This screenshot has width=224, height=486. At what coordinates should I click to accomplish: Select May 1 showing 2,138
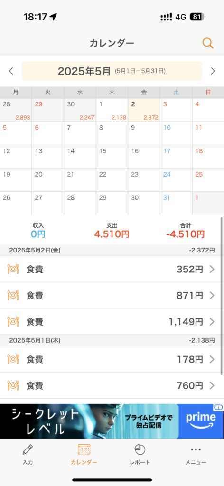pyautogui.click(x=112, y=110)
